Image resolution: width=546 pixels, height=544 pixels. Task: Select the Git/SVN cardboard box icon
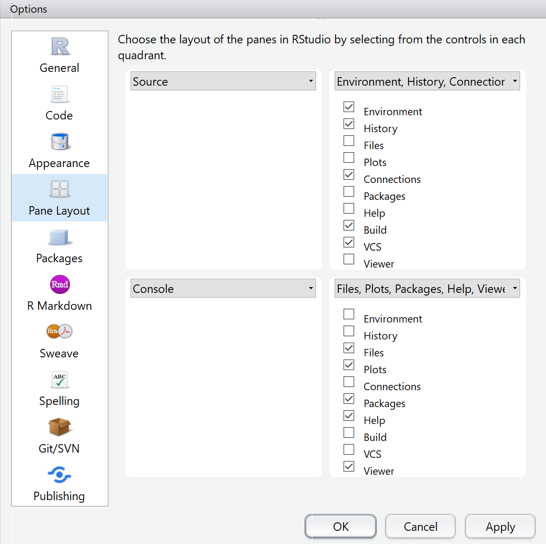(x=60, y=427)
